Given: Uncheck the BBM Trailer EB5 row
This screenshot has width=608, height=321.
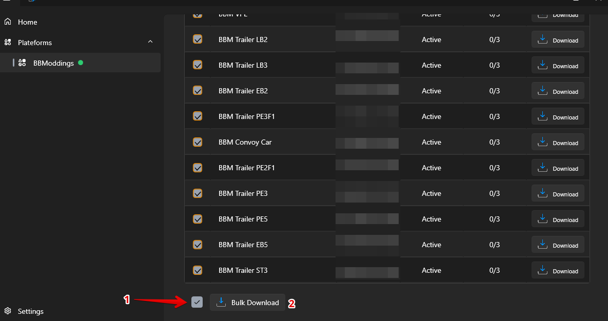Looking at the screenshot, I should pos(198,245).
